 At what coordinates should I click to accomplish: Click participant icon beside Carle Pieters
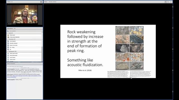[8, 57]
